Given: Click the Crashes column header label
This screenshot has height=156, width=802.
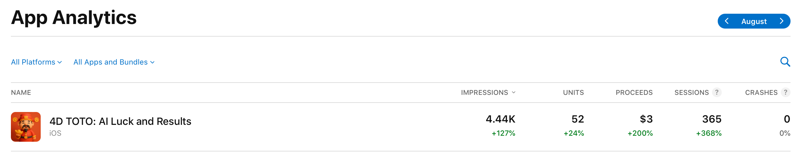Looking at the screenshot, I should coord(761,92).
